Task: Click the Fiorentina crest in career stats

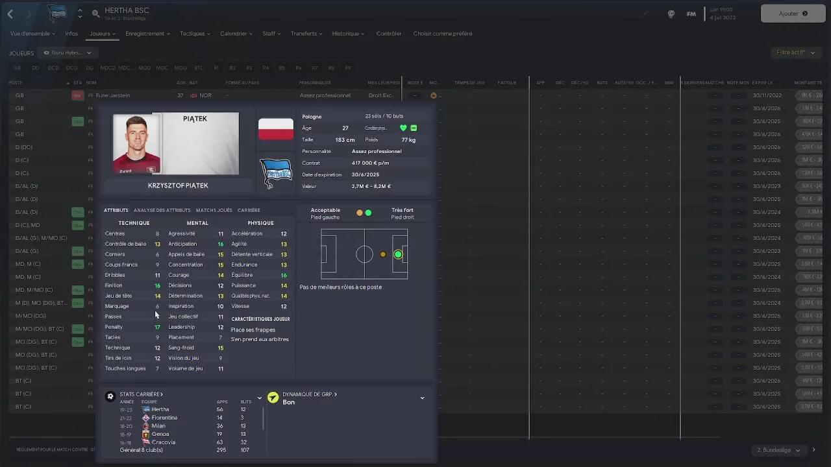Action: coord(146,418)
